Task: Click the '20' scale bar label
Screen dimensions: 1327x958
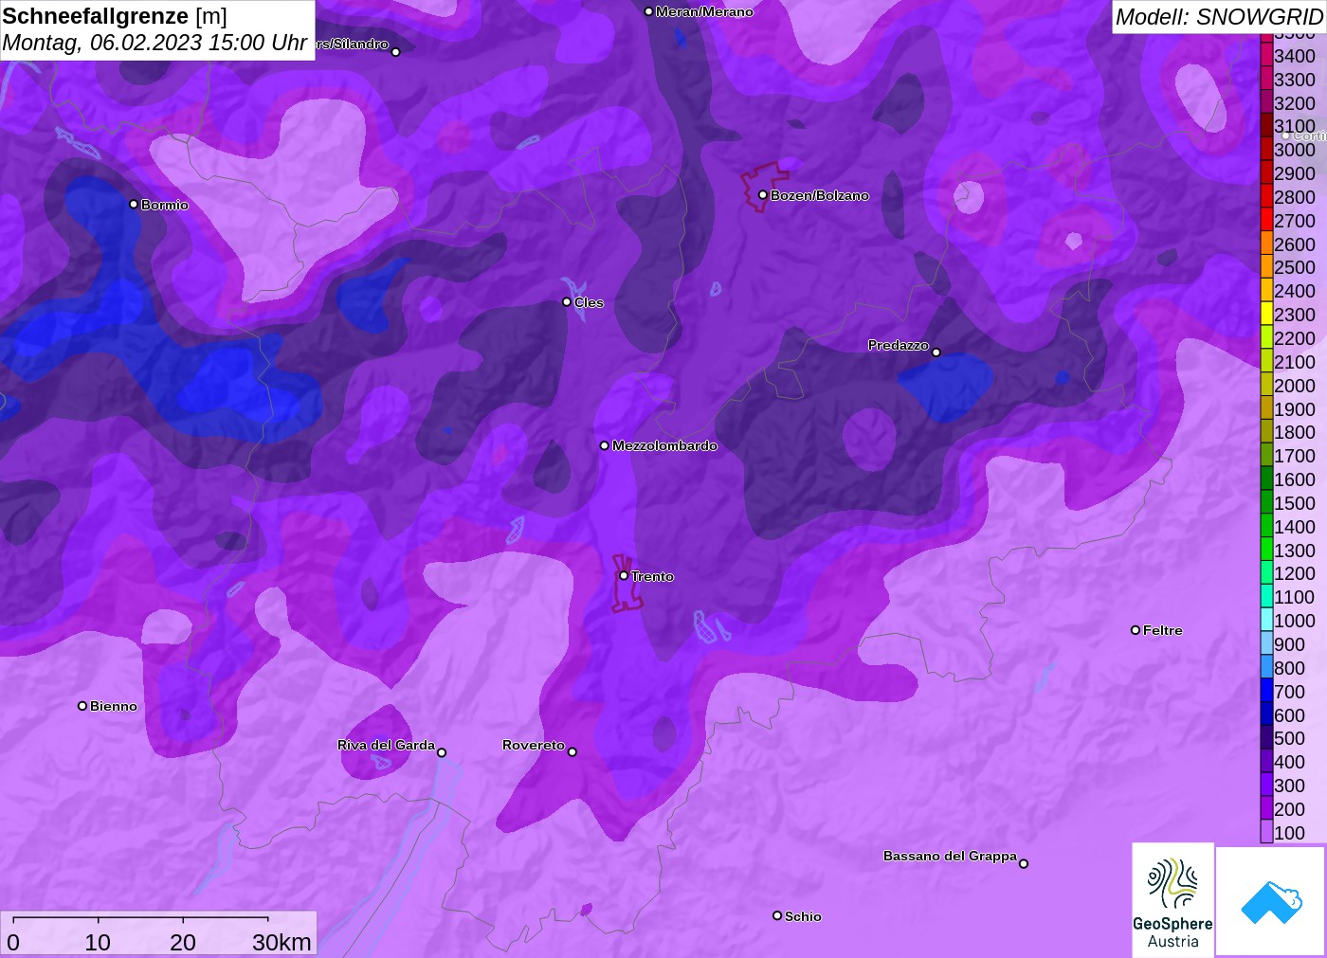Action: coord(183,942)
